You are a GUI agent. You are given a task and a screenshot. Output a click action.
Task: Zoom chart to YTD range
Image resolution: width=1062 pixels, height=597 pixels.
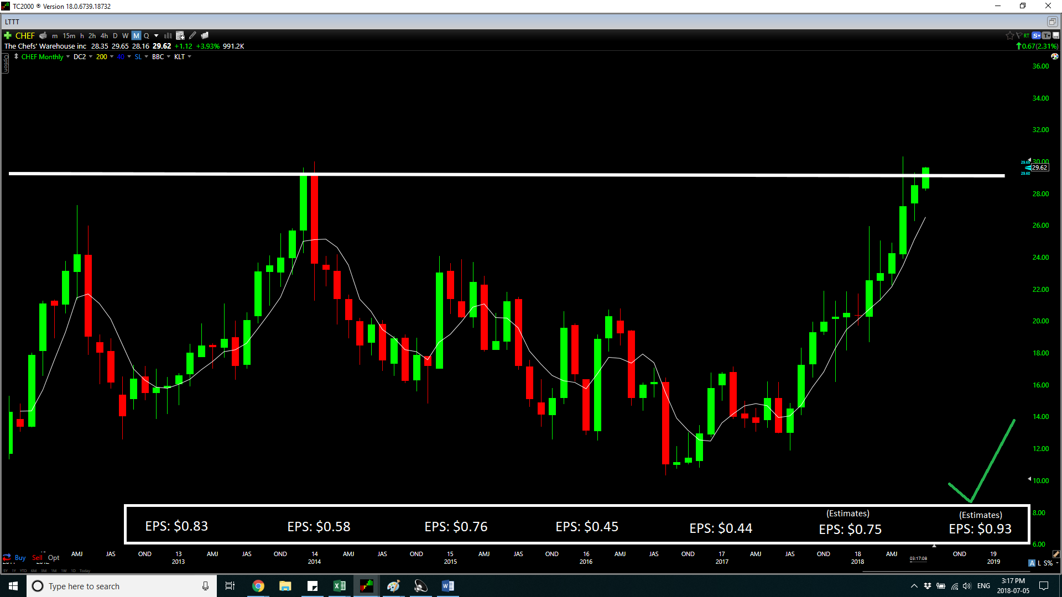click(23, 570)
